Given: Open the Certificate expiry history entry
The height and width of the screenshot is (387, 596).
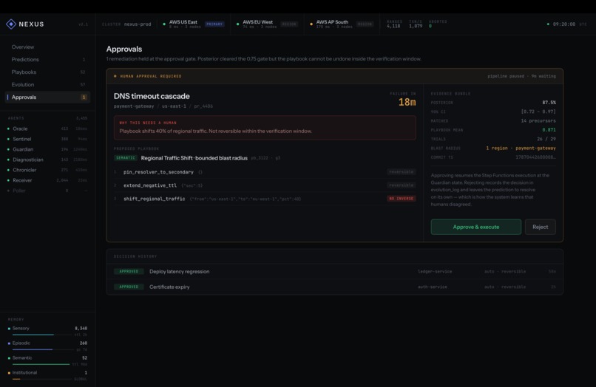Looking at the screenshot, I should (334, 287).
